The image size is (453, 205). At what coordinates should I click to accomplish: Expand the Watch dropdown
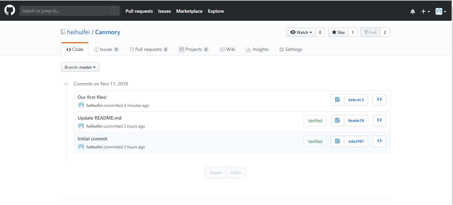click(301, 32)
